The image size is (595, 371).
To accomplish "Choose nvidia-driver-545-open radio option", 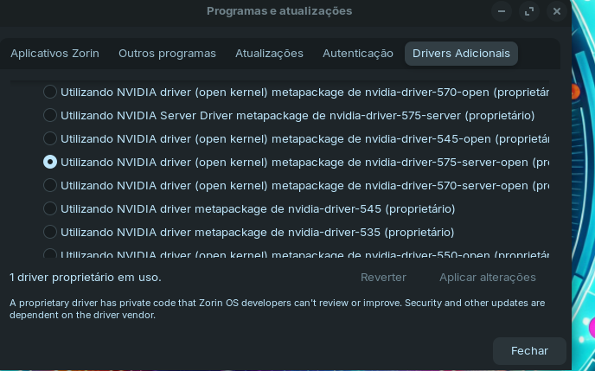I will click(50, 138).
